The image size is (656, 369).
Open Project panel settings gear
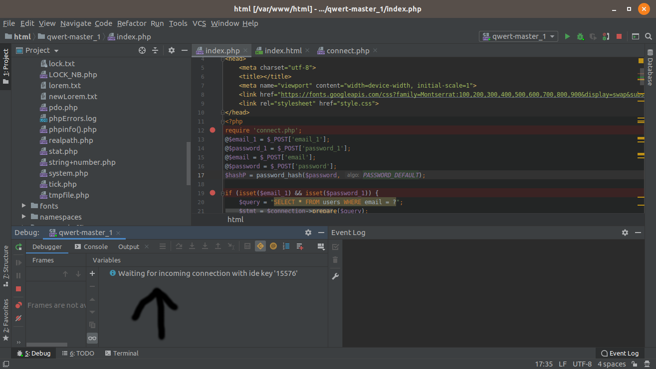(x=172, y=50)
